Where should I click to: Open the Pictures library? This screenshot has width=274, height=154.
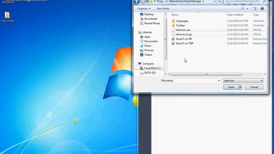pos(149,50)
